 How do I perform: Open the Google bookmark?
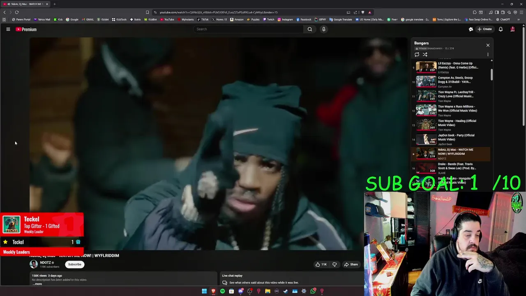(x=72, y=19)
